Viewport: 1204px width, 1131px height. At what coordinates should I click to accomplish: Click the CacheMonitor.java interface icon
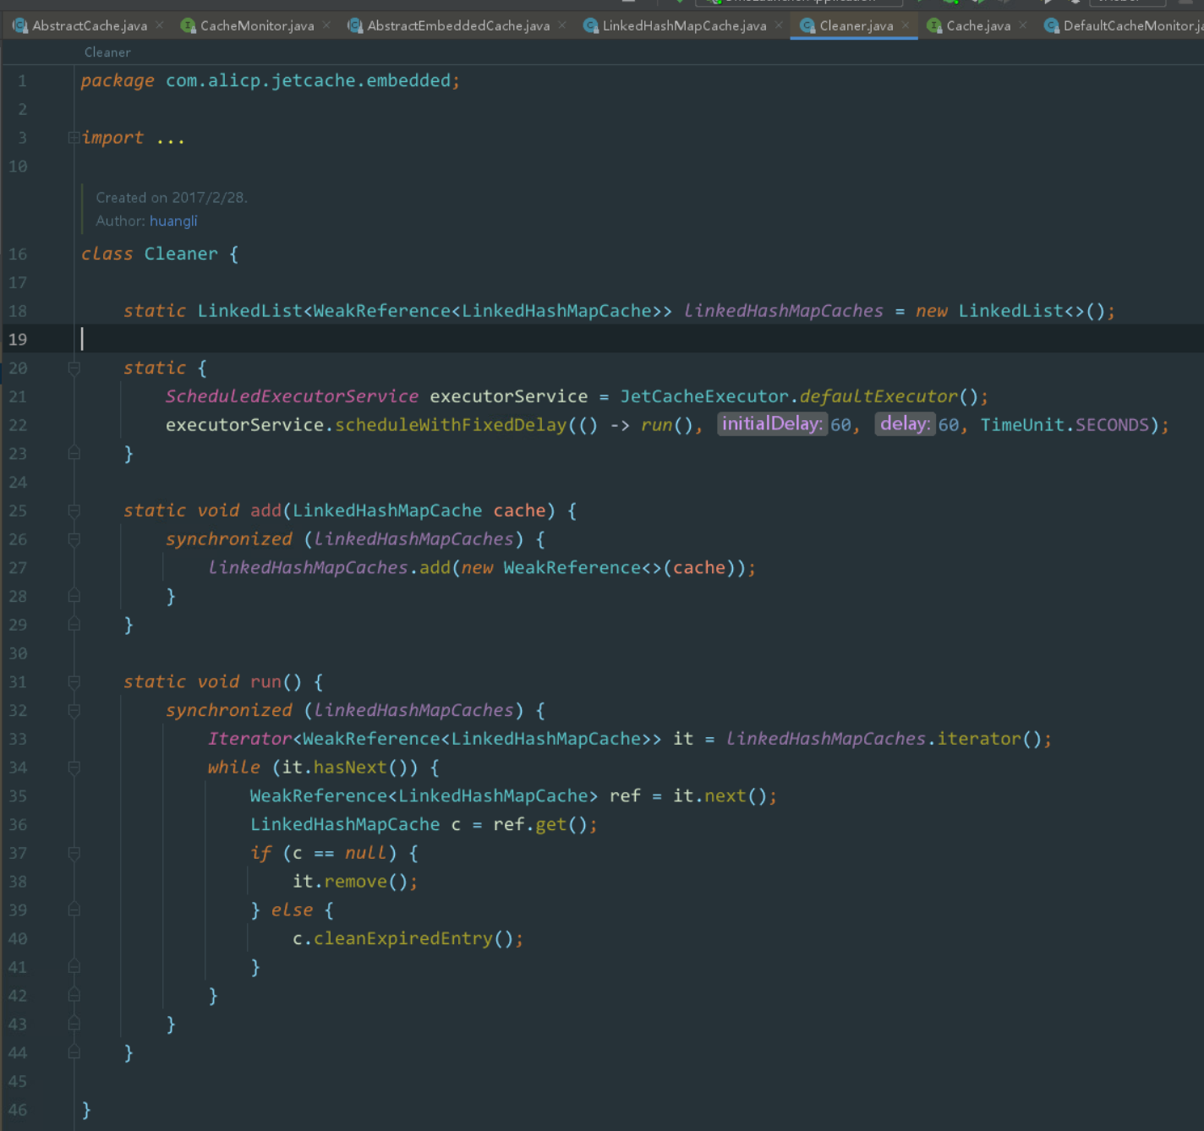tap(188, 26)
